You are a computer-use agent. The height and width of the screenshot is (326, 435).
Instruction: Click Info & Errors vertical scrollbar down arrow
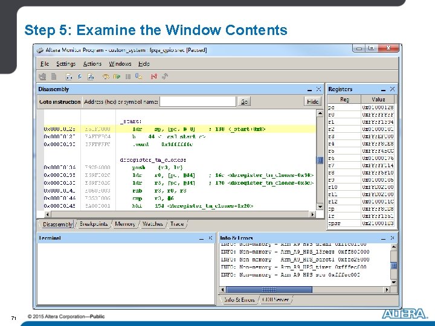[x=394, y=282]
